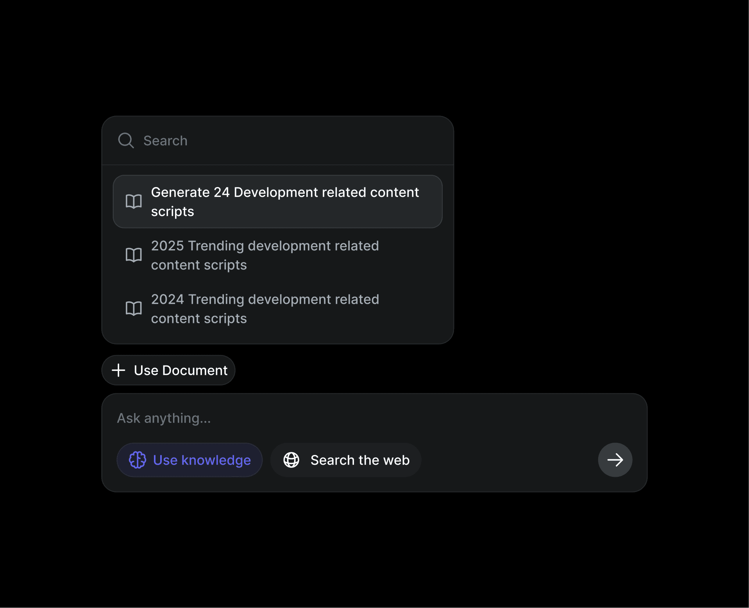
Task: Choose '2025 Trending development related content scripts'
Action: click(278, 255)
